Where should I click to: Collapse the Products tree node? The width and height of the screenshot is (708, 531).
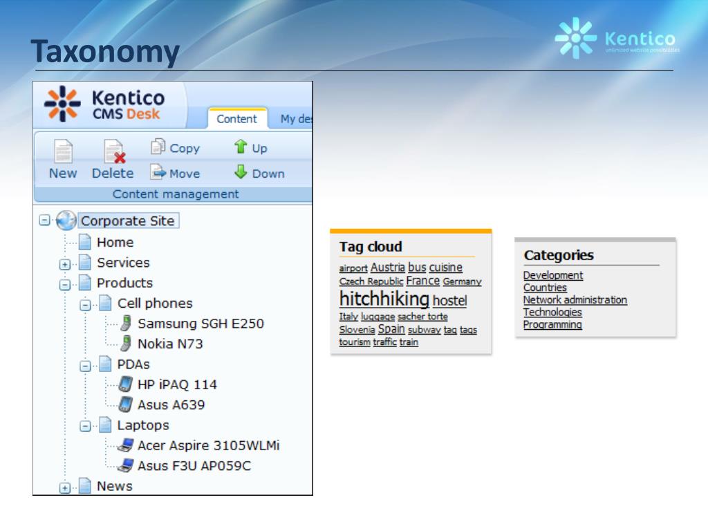65,284
